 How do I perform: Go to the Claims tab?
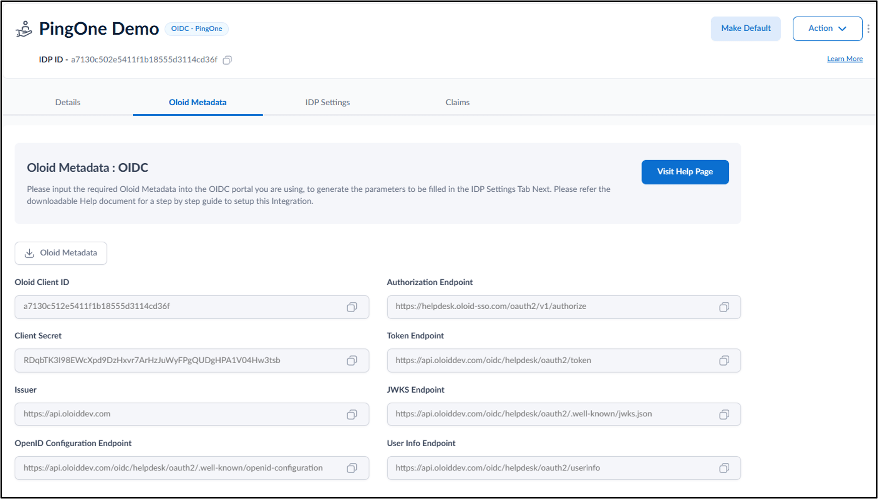point(458,102)
